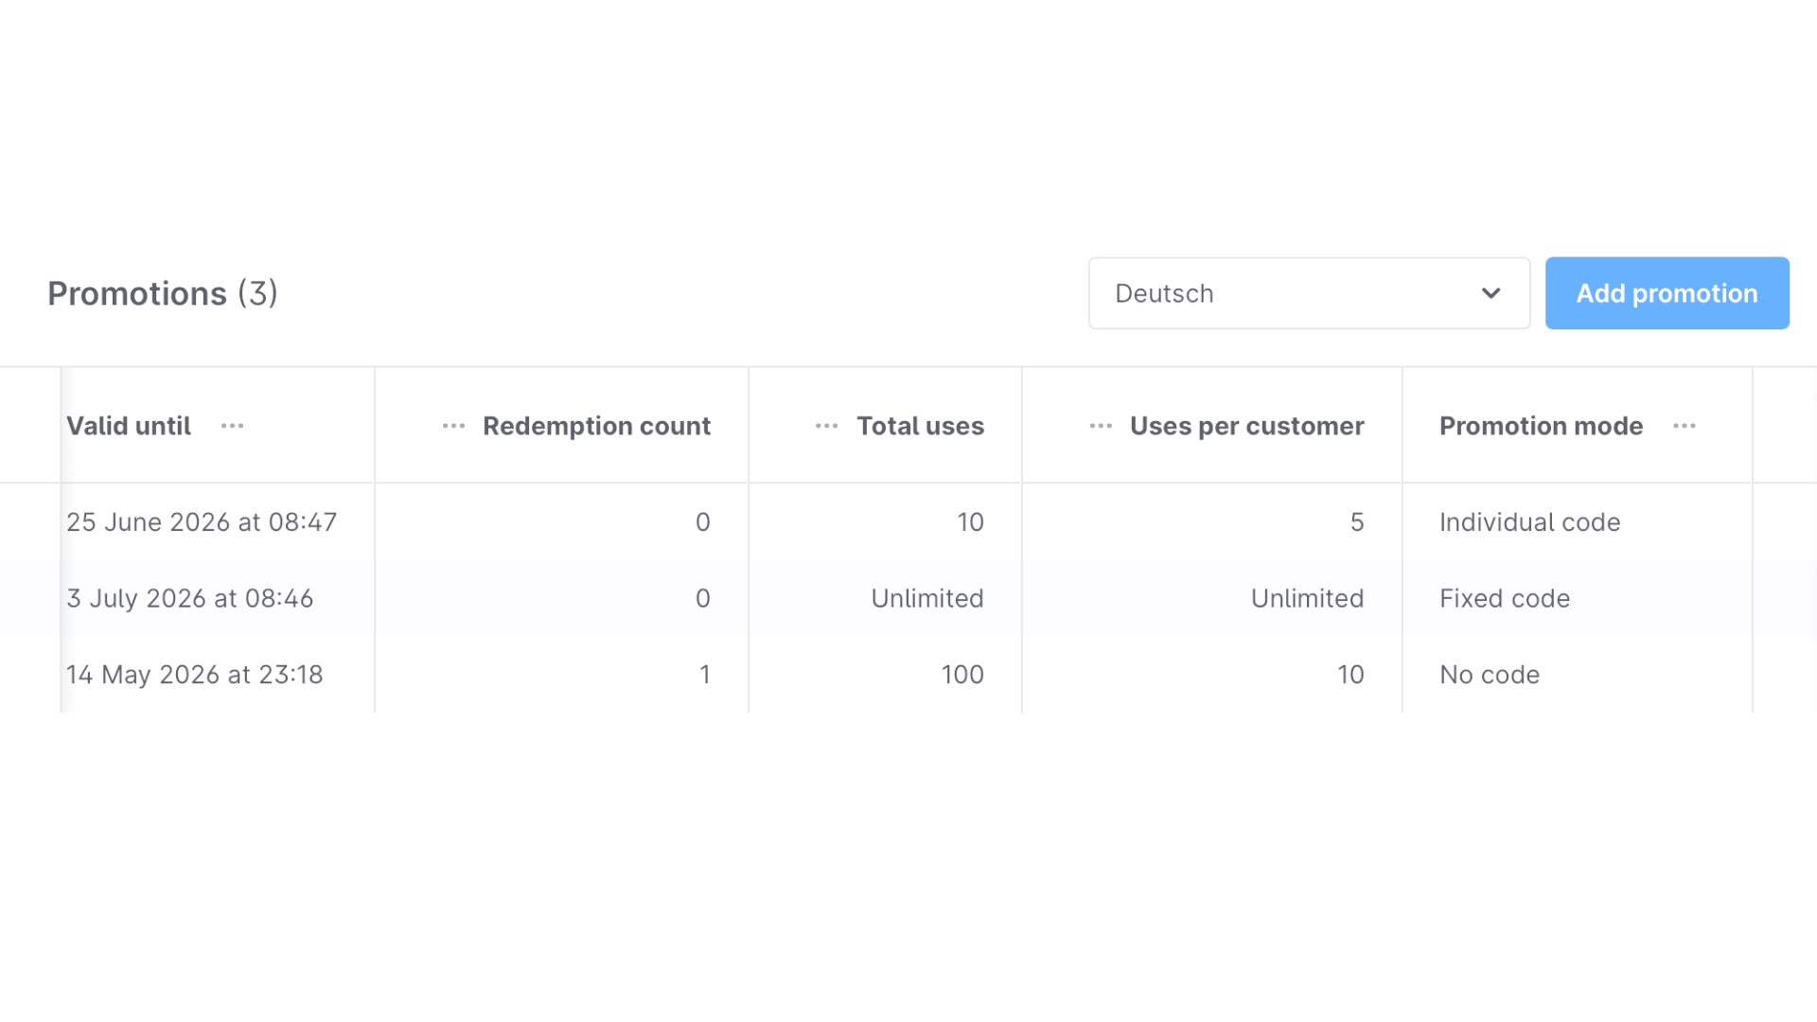Image resolution: width=1817 pixels, height=1022 pixels.
Task: Click the Promotions (3) heading
Action: (x=163, y=293)
